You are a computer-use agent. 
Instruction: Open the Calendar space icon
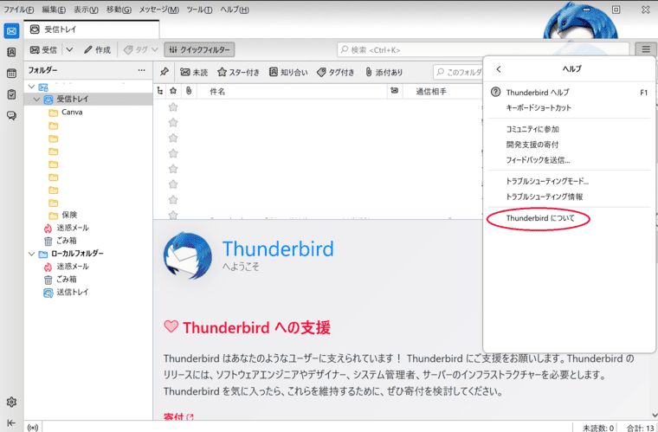coord(11,74)
